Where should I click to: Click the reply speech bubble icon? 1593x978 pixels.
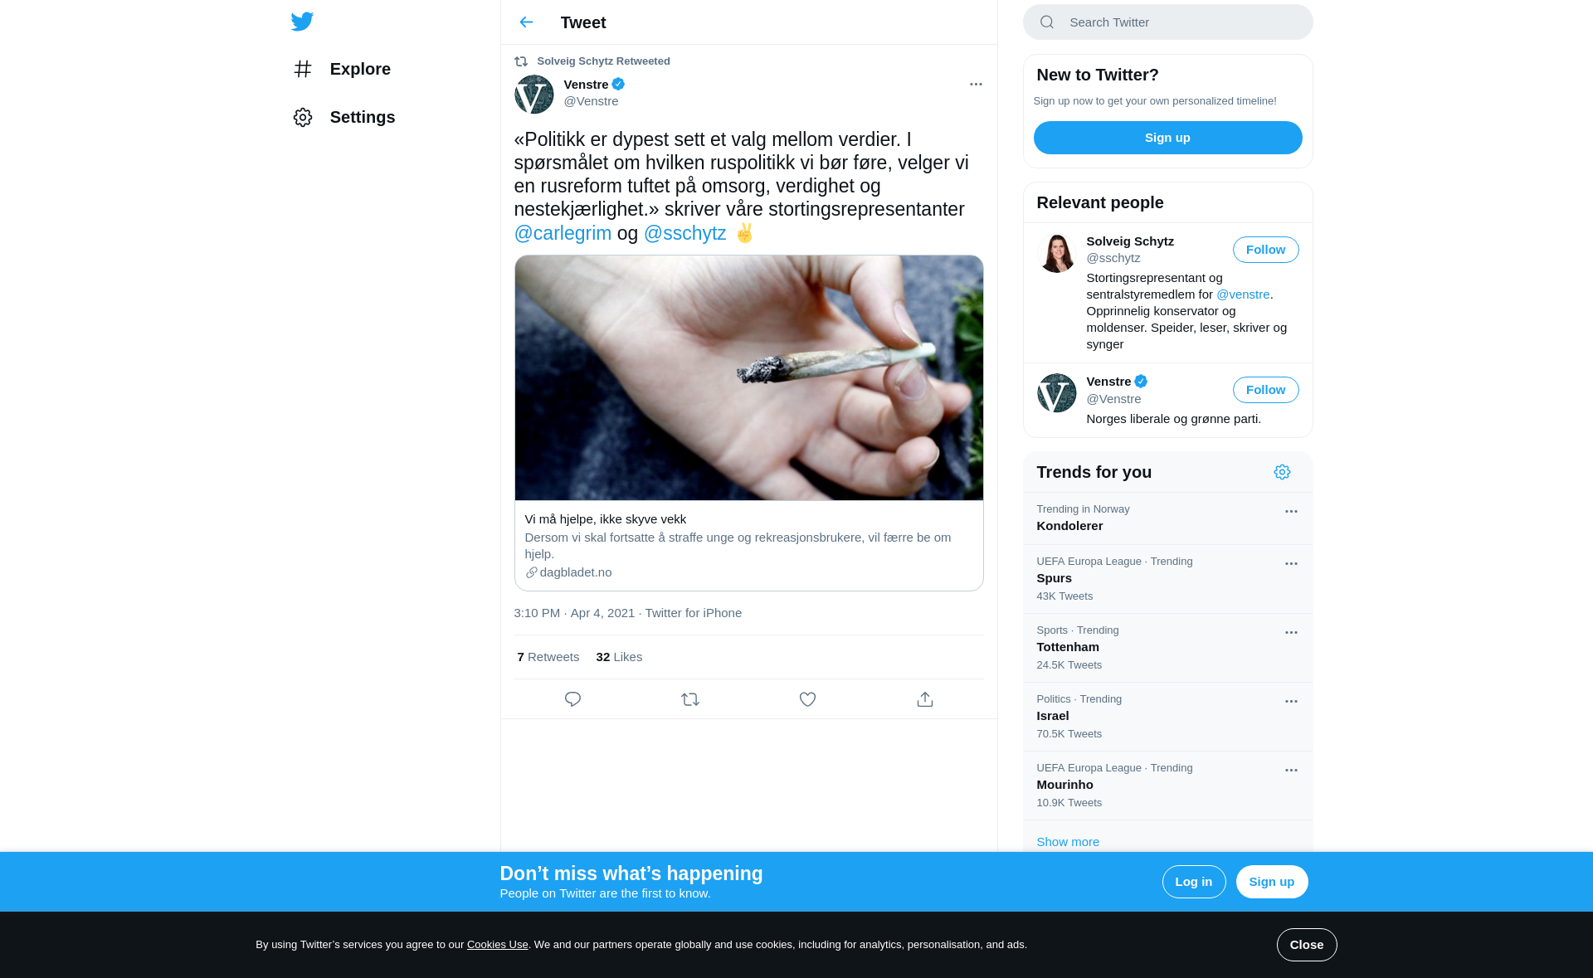[x=572, y=699]
